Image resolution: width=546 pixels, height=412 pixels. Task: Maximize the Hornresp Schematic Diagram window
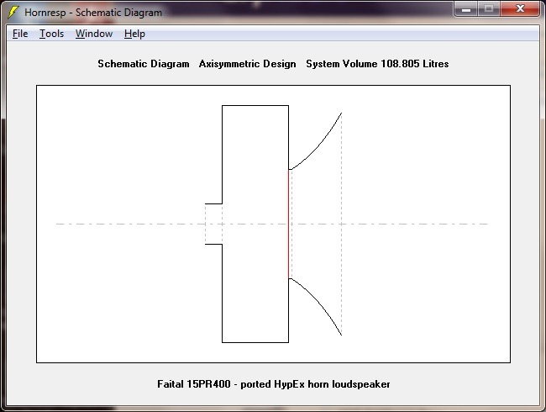tap(489, 8)
